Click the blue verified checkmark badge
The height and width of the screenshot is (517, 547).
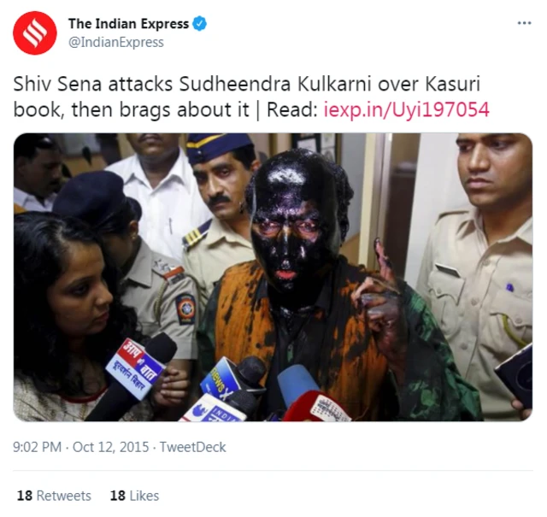coord(200,24)
